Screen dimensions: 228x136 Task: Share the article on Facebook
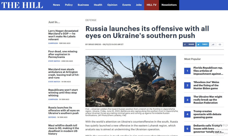click(x=189, y=44)
